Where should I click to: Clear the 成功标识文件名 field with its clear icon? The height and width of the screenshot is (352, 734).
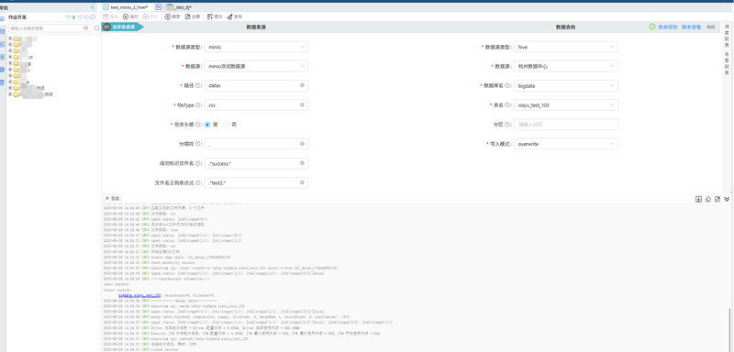(302, 163)
